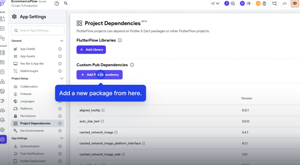Open the v2 version dropdown
Image resolution: width=300 pixels, height=165 pixels.
(x=215, y=3)
